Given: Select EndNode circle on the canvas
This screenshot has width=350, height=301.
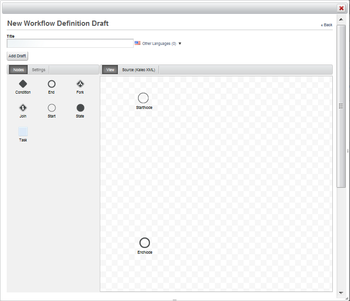Looking at the screenshot, I should 145,243.
